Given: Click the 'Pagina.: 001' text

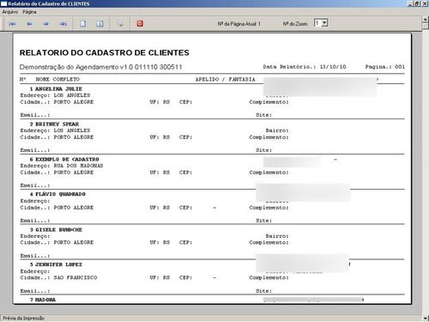Looking at the screenshot, I should [x=385, y=67].
